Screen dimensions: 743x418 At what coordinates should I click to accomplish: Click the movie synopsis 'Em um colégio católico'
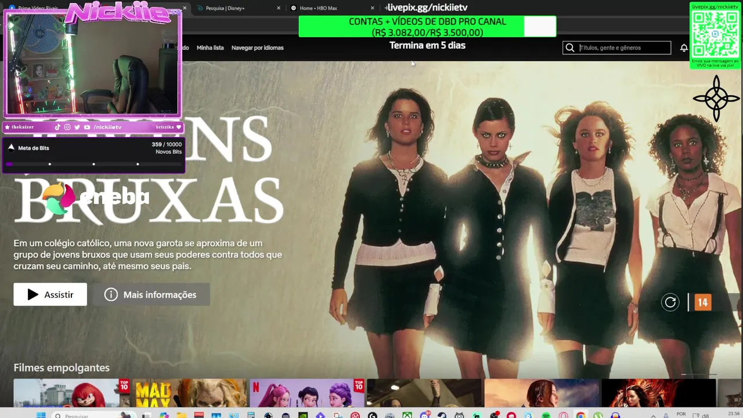[x=147, y=254]
